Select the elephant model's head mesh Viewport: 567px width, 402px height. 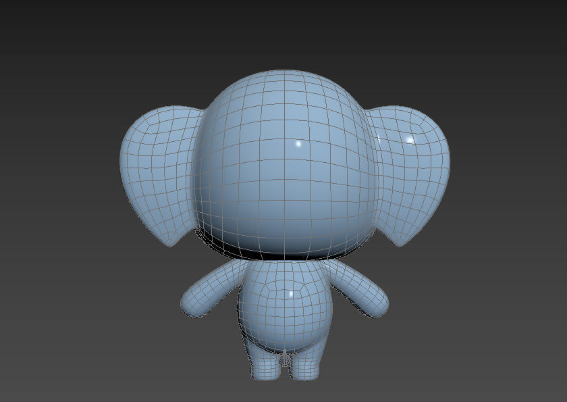click(x=285, y=165)
